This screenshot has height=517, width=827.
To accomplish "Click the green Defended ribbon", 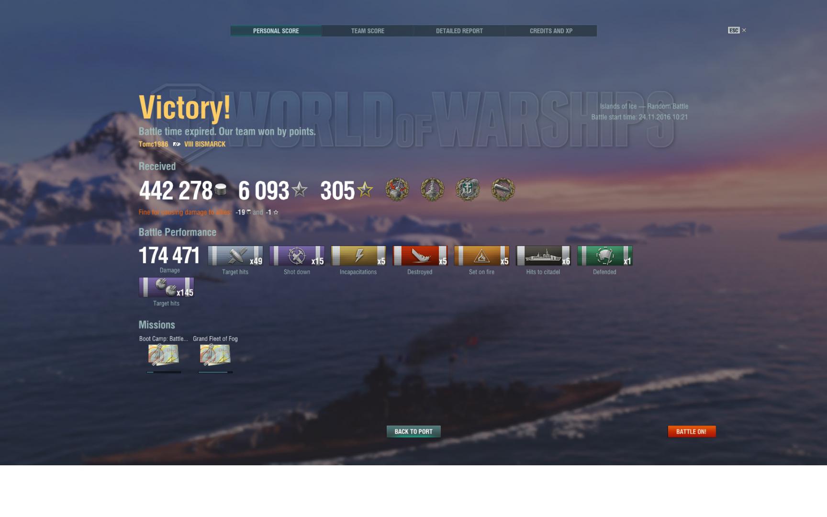I will click(x=605, y=256).
